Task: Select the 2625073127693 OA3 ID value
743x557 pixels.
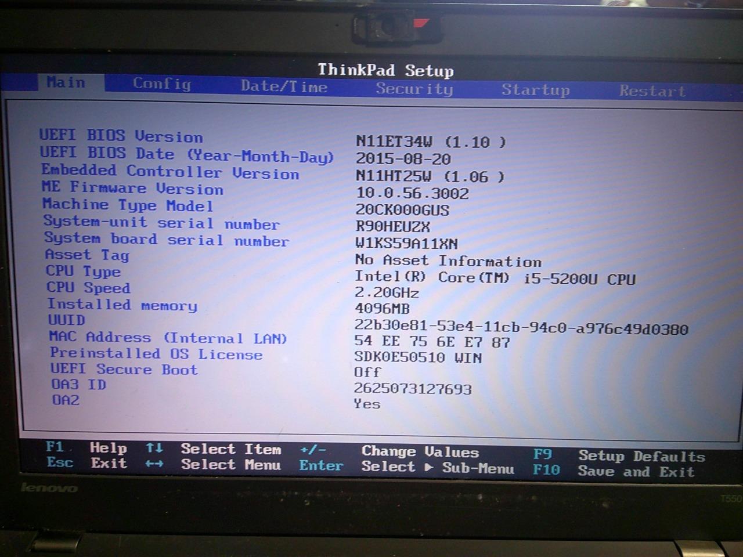Action: click(x=413, y=389)
